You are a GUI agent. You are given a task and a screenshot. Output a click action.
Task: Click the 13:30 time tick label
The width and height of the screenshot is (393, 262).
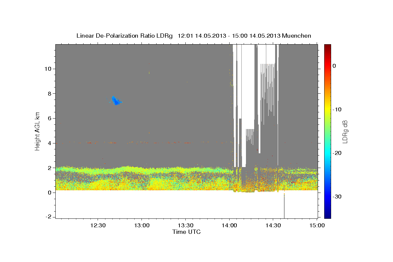tap(186, 226)
